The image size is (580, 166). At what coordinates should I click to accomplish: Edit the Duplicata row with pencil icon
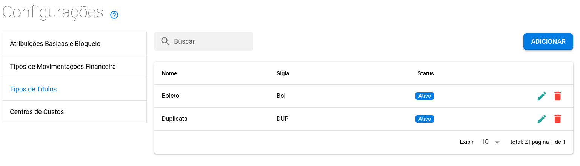tap(542, 119)
